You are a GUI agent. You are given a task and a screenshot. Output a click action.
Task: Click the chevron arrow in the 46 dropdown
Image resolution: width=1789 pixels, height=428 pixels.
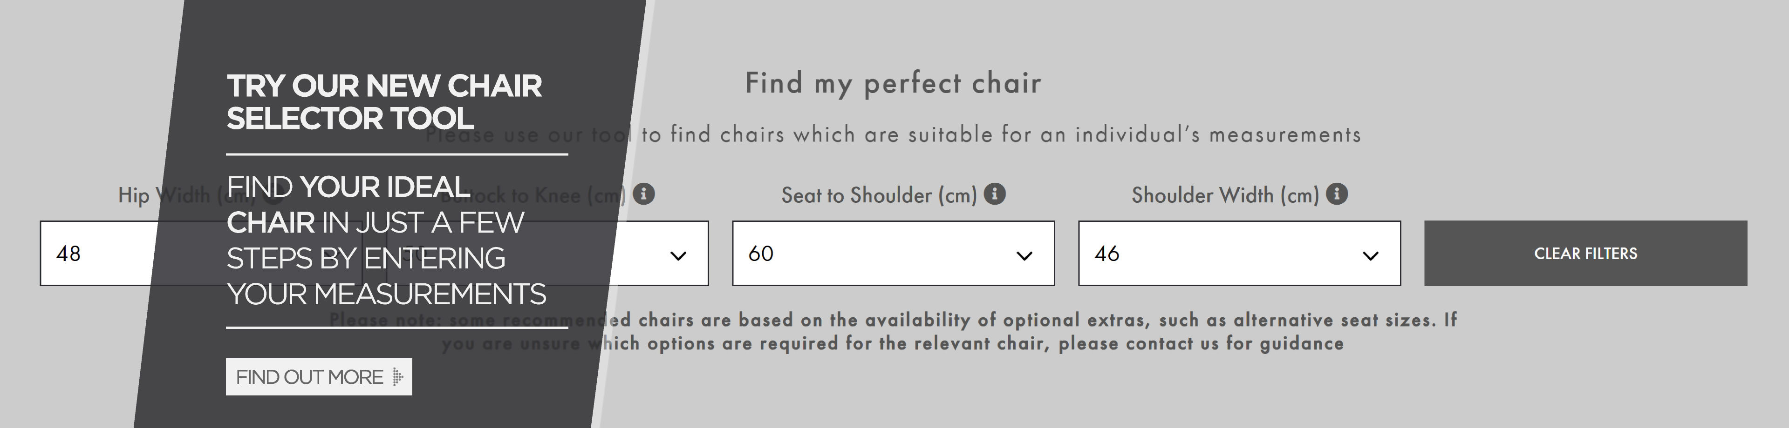[1370, 256]
